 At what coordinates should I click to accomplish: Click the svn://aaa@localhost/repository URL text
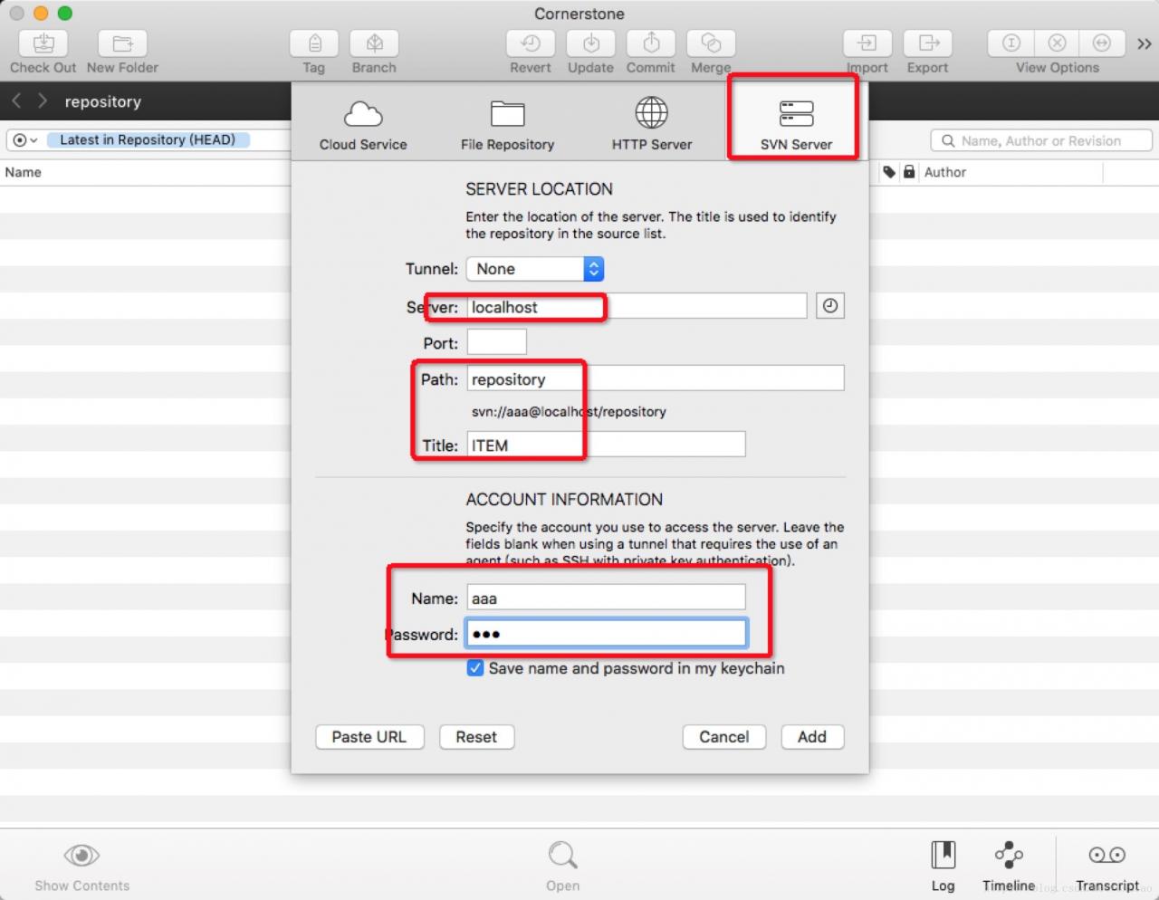[569, 411]
